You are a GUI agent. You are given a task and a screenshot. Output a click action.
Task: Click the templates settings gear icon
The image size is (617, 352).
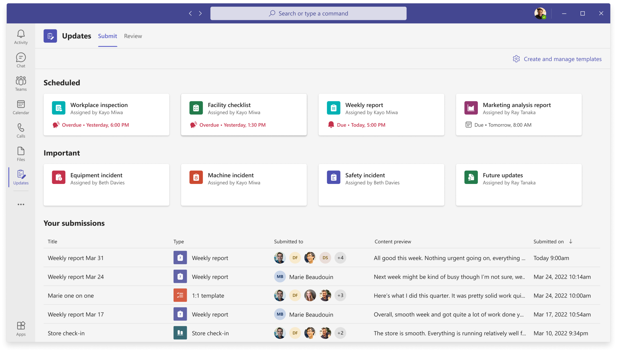click(x=516, y=59)
